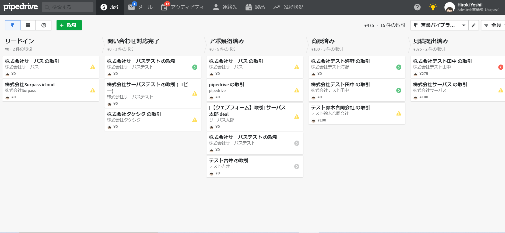The height and width of the screenshot is (233, 505).
Task: Open テスト鈴木合同会社 の取引 deal card
Action: pyautogui.click(x=357, y=114)
